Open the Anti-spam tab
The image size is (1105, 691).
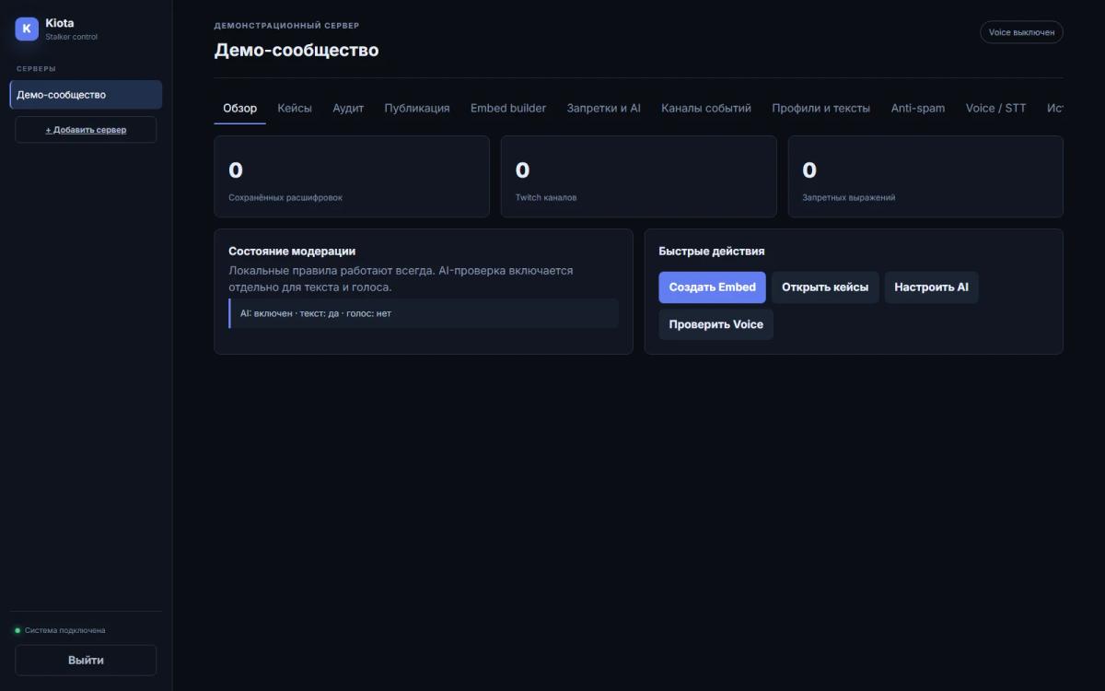click(x=917, y=108)
